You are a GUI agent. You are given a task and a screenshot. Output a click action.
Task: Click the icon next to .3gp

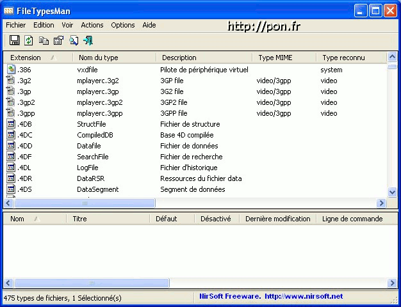point(11,91)
